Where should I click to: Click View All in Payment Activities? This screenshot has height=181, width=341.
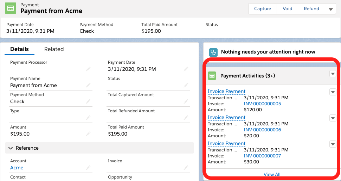272,174
